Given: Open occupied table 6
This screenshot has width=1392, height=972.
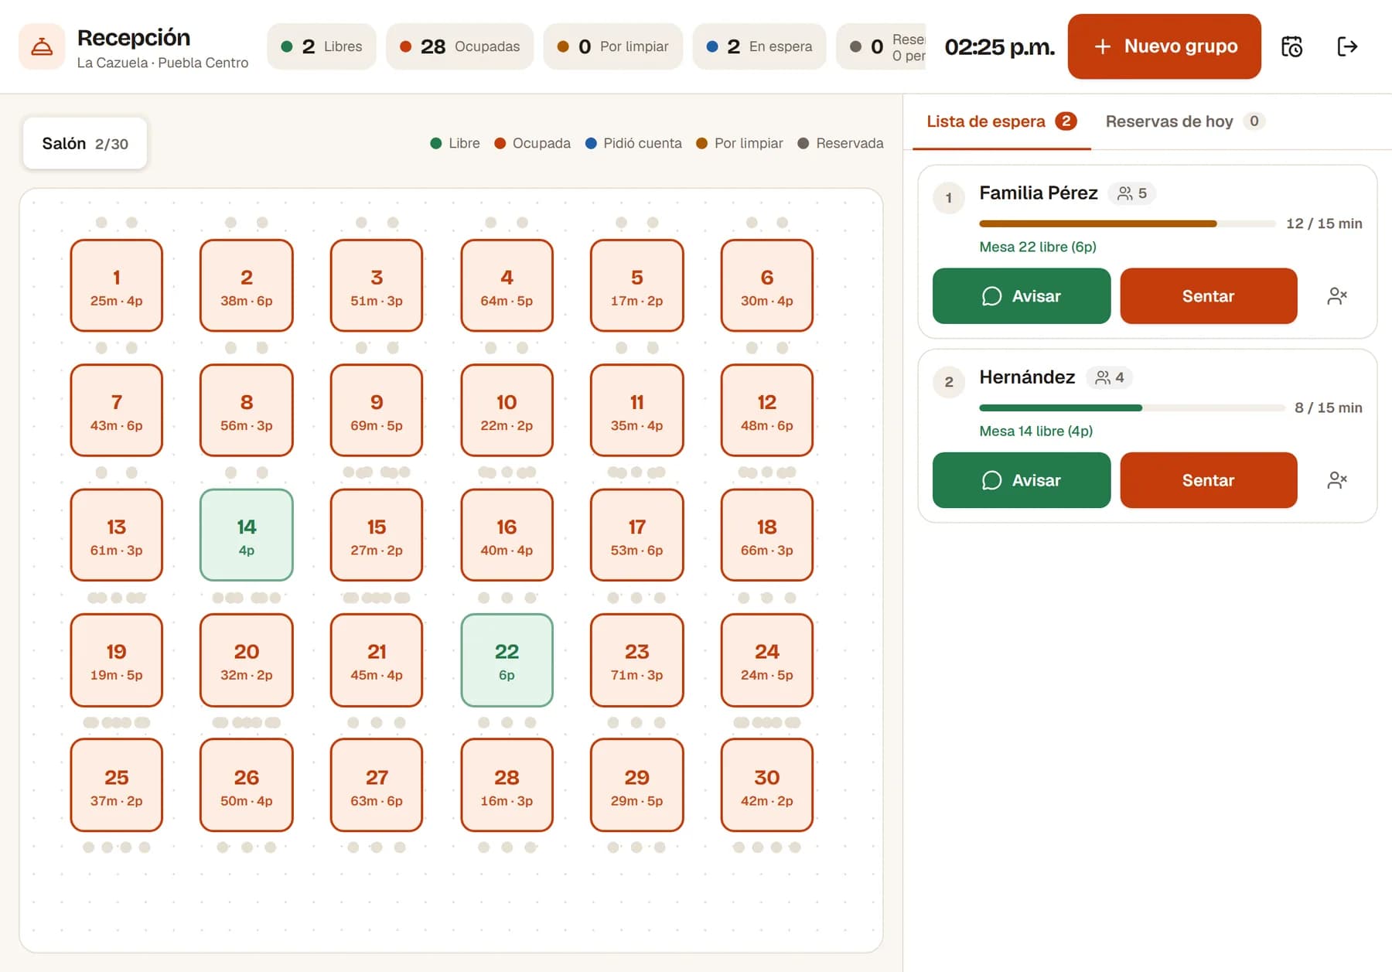Looking at the screenshot, I should coord(766,285).
